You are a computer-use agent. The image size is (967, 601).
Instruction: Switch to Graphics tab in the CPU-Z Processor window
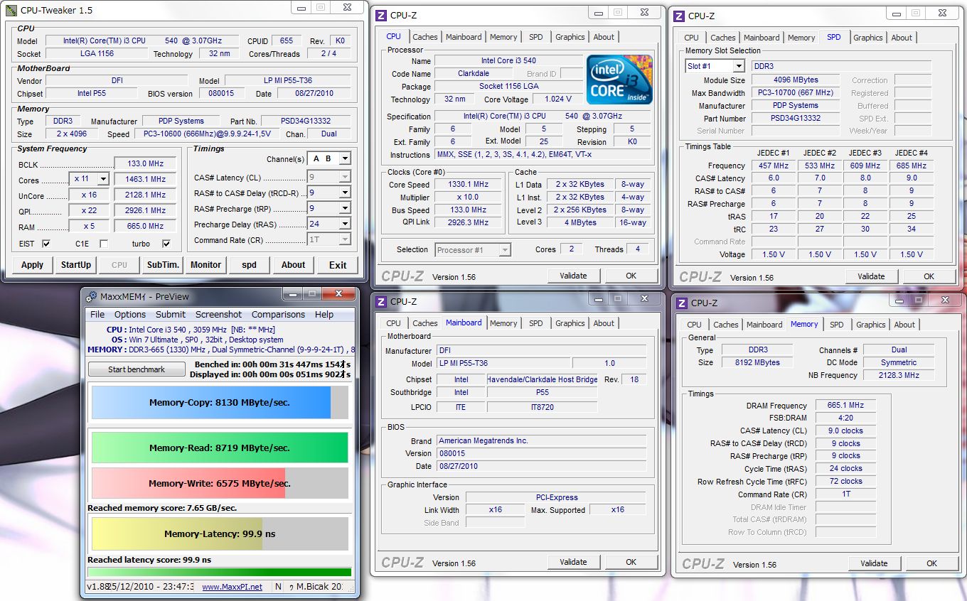pyautogui.click(x=570, y=37)
